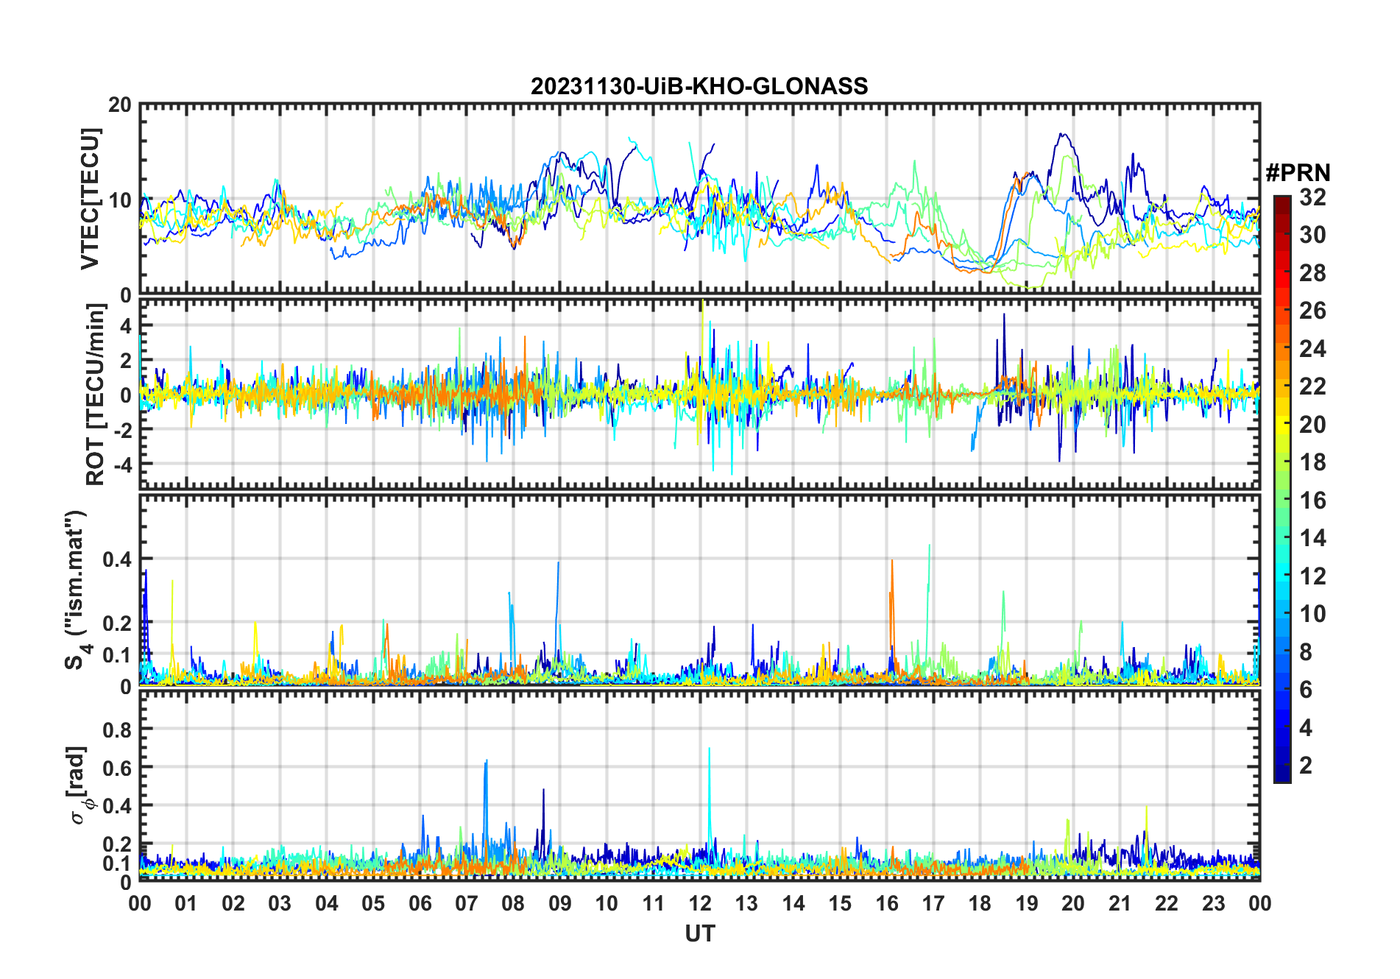
Task: Select the 09 hour tick on UT axis
Action: coord(560,903)
